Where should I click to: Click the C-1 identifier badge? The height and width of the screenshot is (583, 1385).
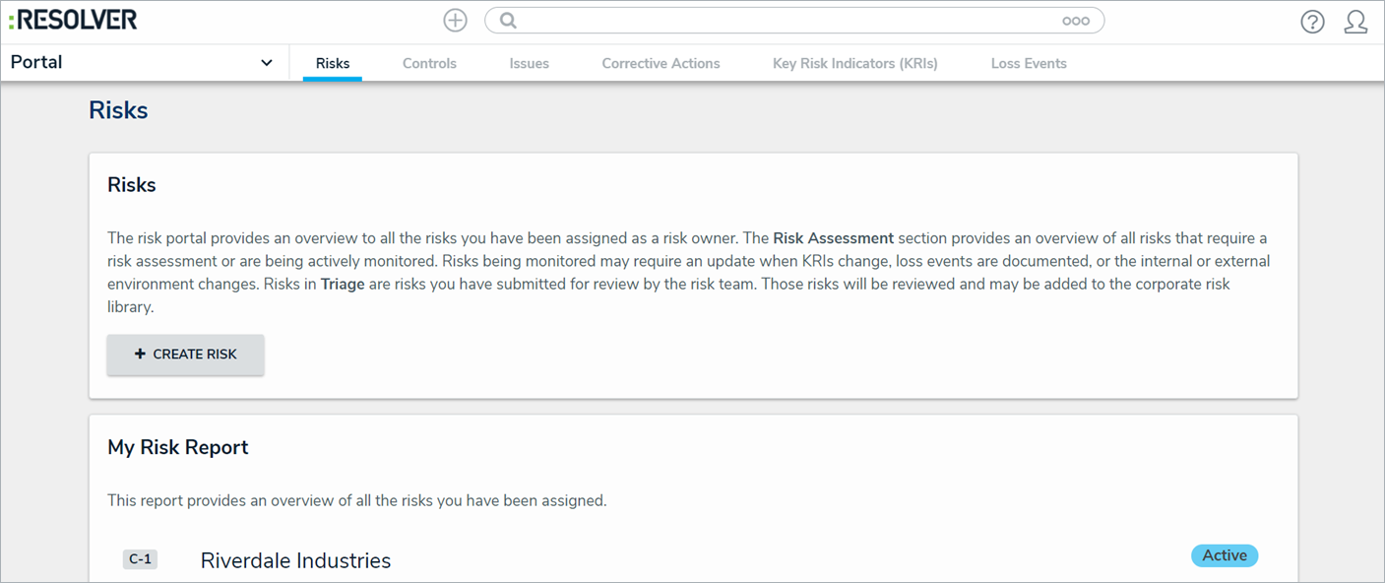pyautogui.click(x=140, y=559)
